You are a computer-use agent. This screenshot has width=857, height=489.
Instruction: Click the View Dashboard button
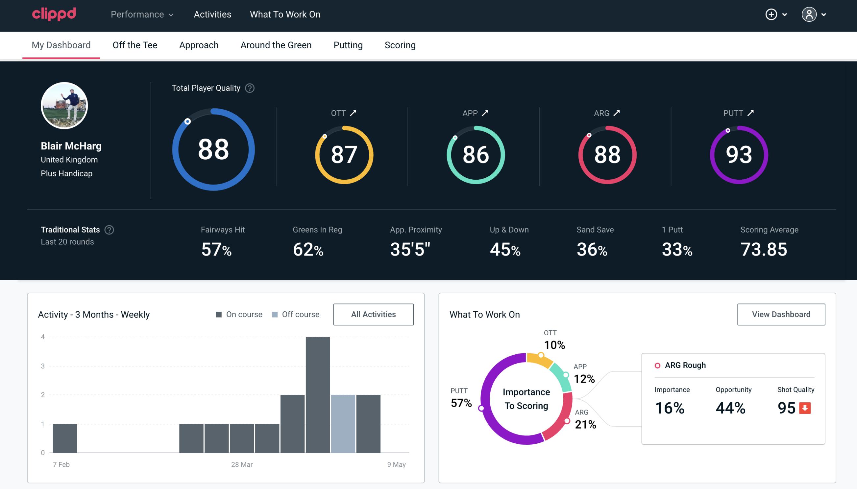[x=781, y=314]
